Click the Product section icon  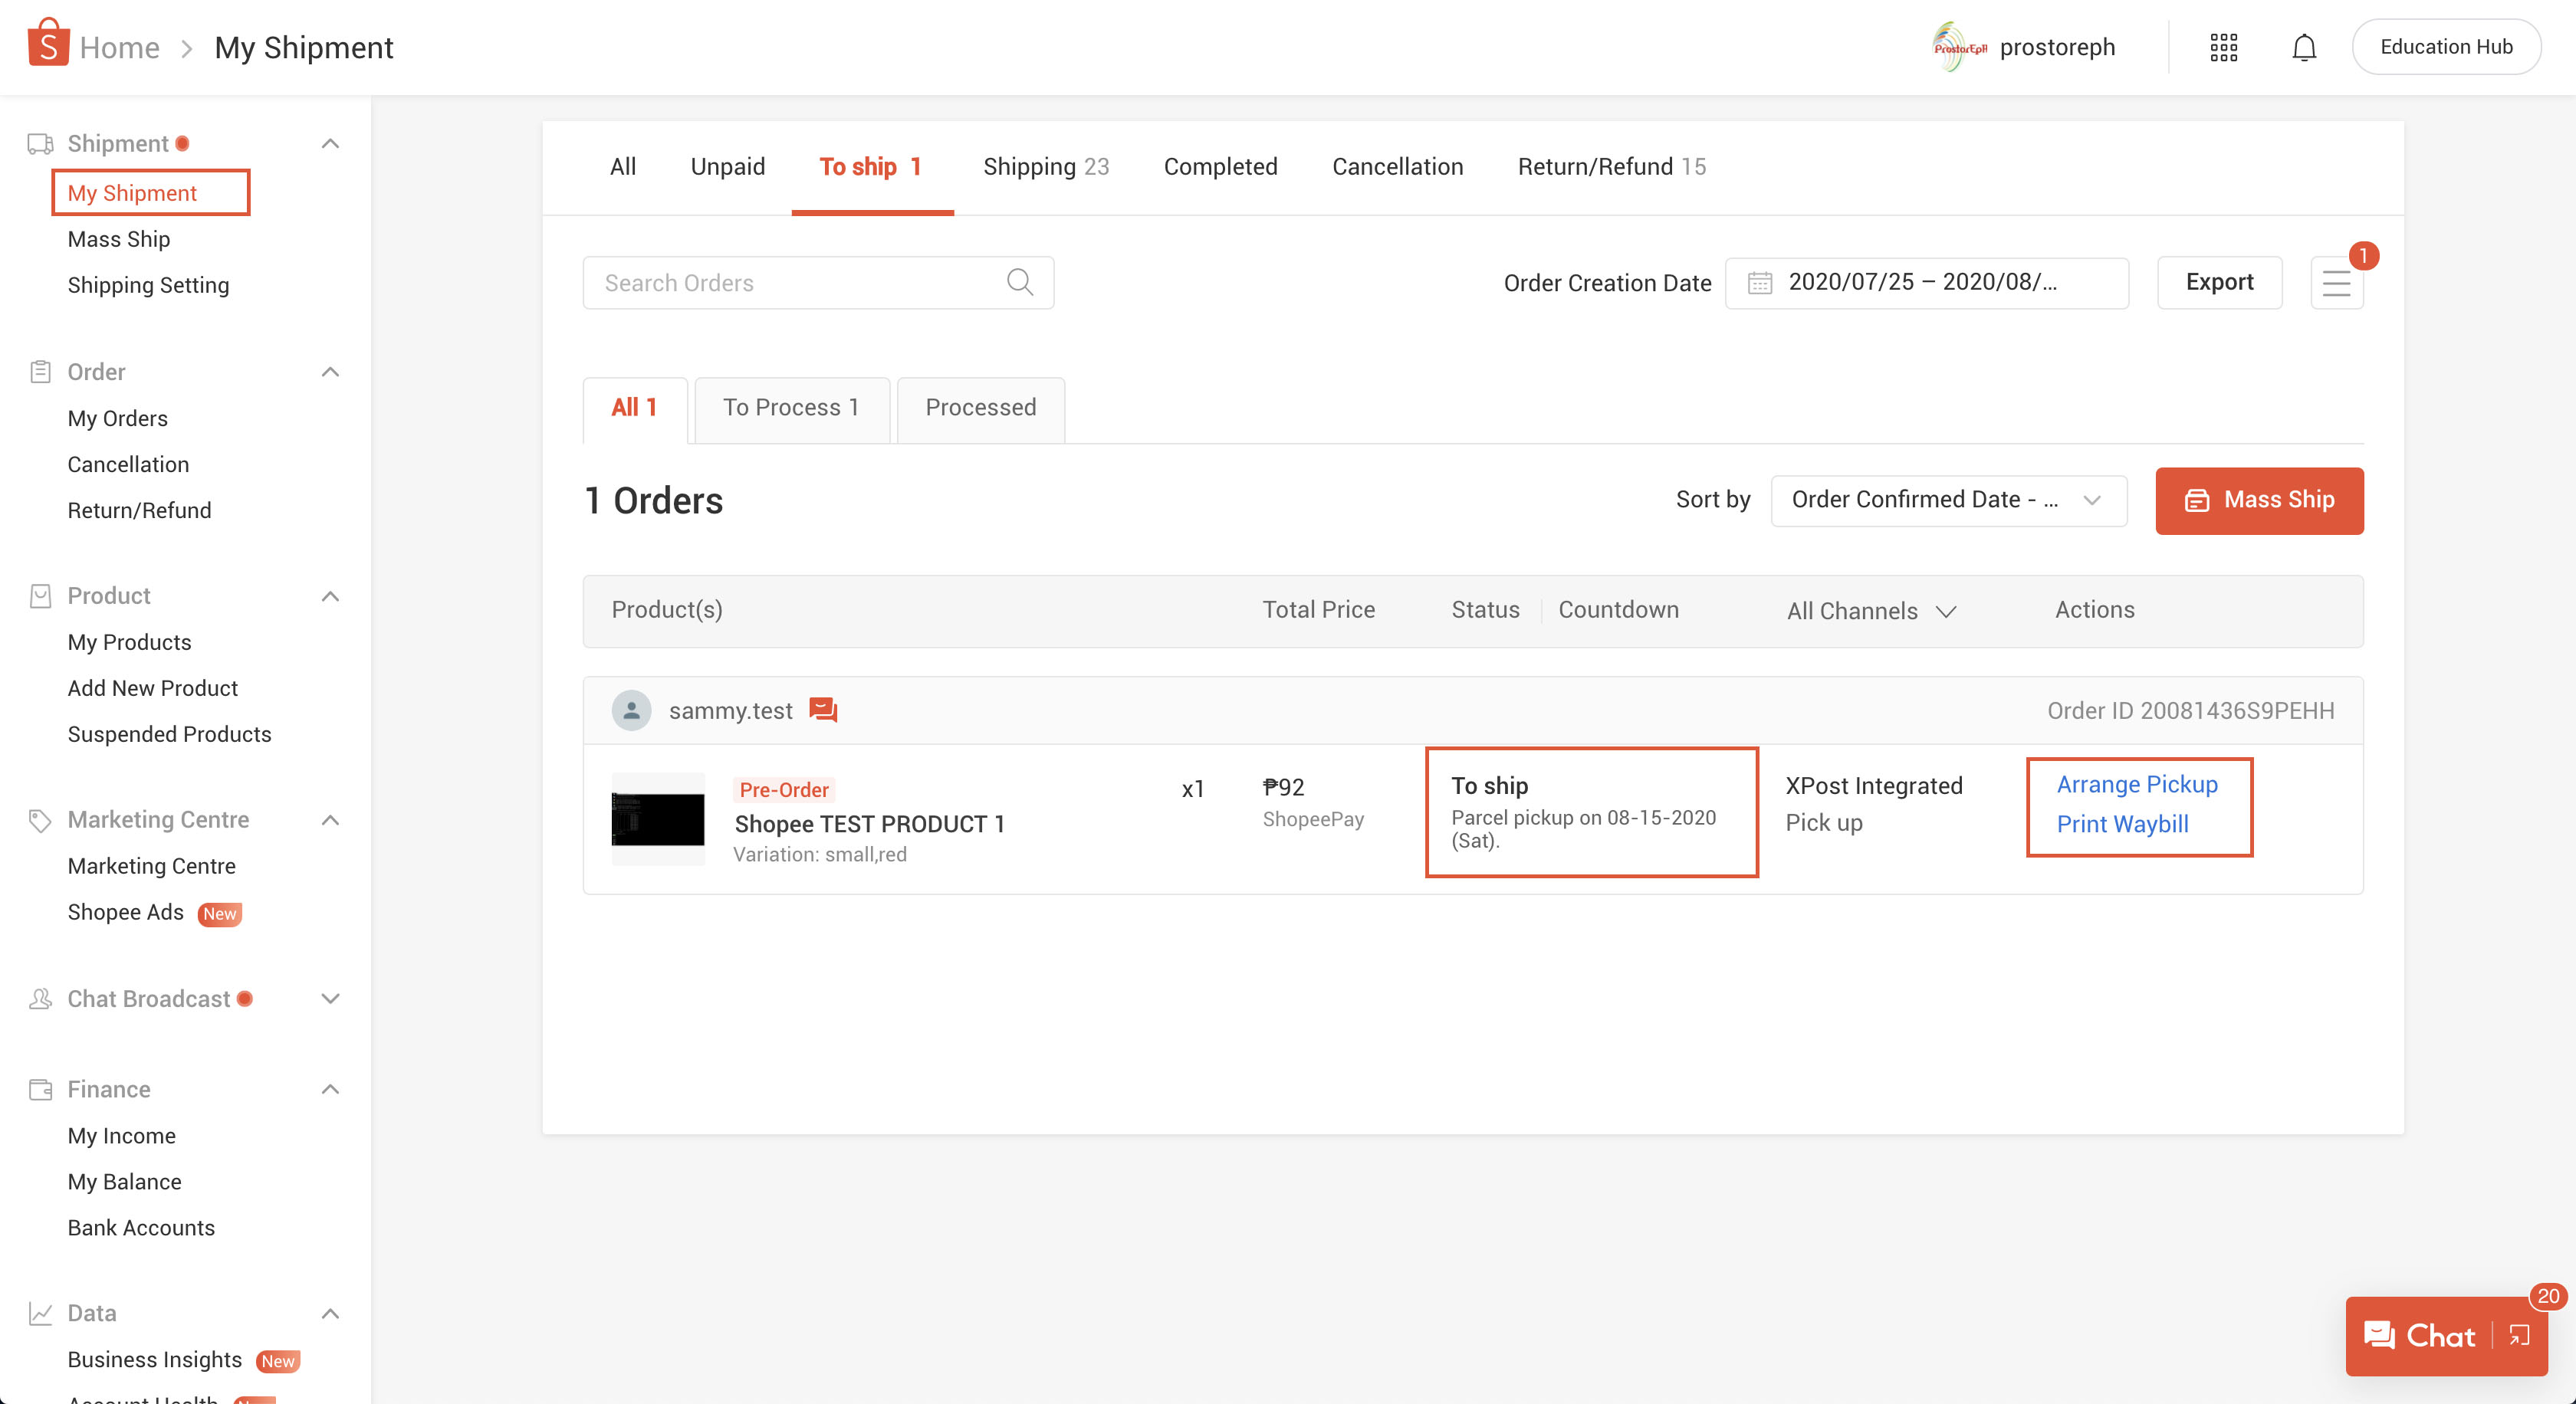[40, 595]
